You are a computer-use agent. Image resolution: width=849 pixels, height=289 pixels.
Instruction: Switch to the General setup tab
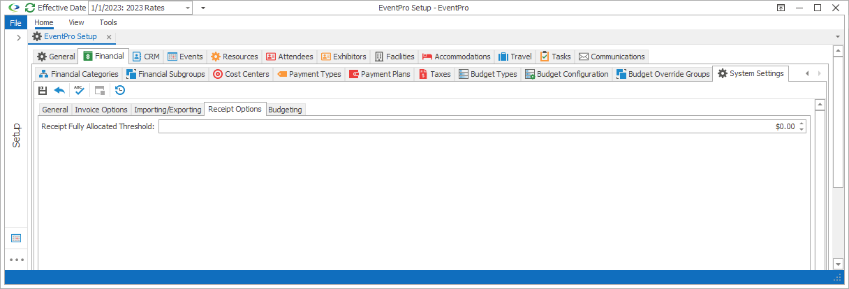pyautogui.click(x=56, y=57)
